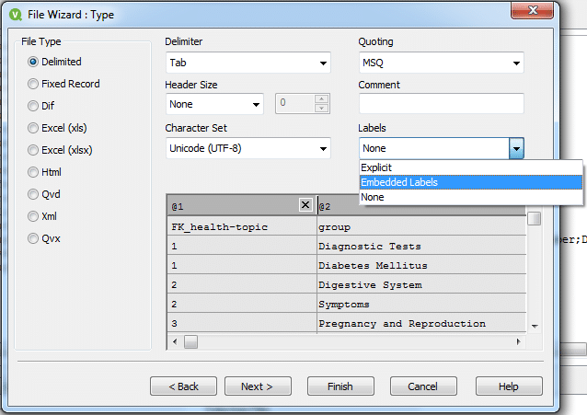This screenshot has width=587, height=415.
Task: Remove the @1 column with the X icon
Action: click(305, 205)
